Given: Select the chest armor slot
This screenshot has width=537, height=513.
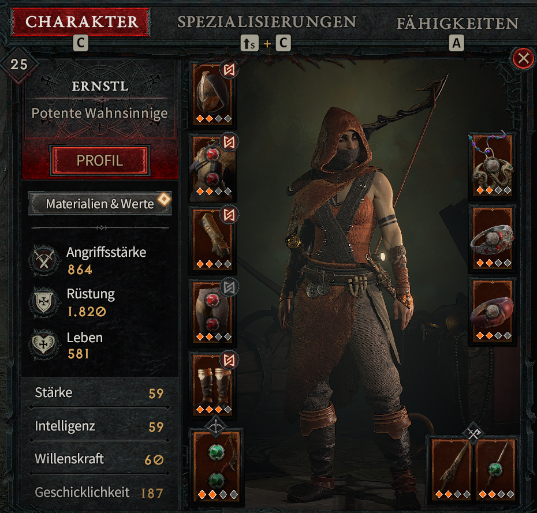Looking at the screenshot, I should [x=212, y=167].
